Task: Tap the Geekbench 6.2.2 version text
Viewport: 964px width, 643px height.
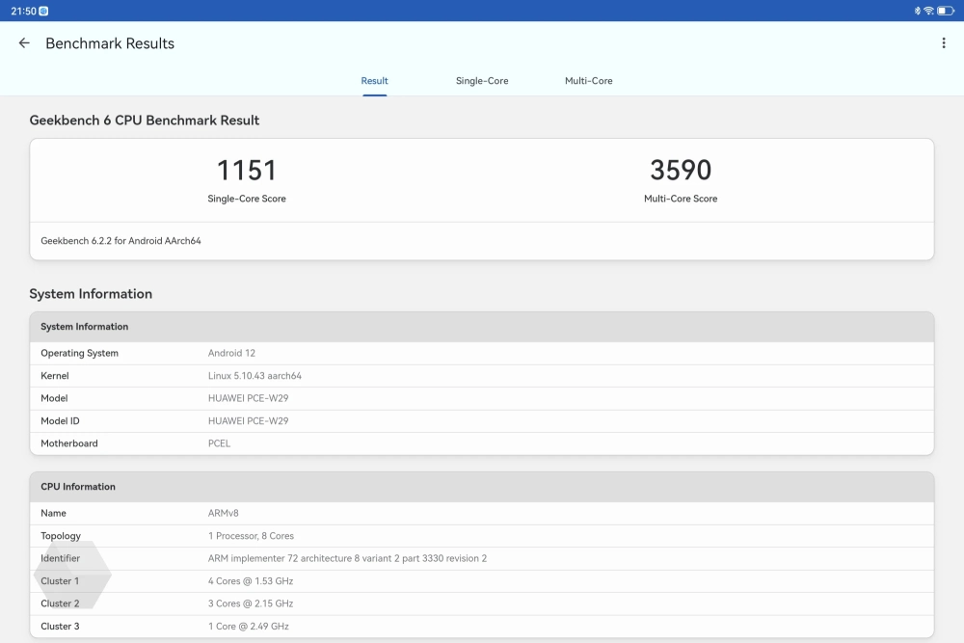Action: coord(120,241)
